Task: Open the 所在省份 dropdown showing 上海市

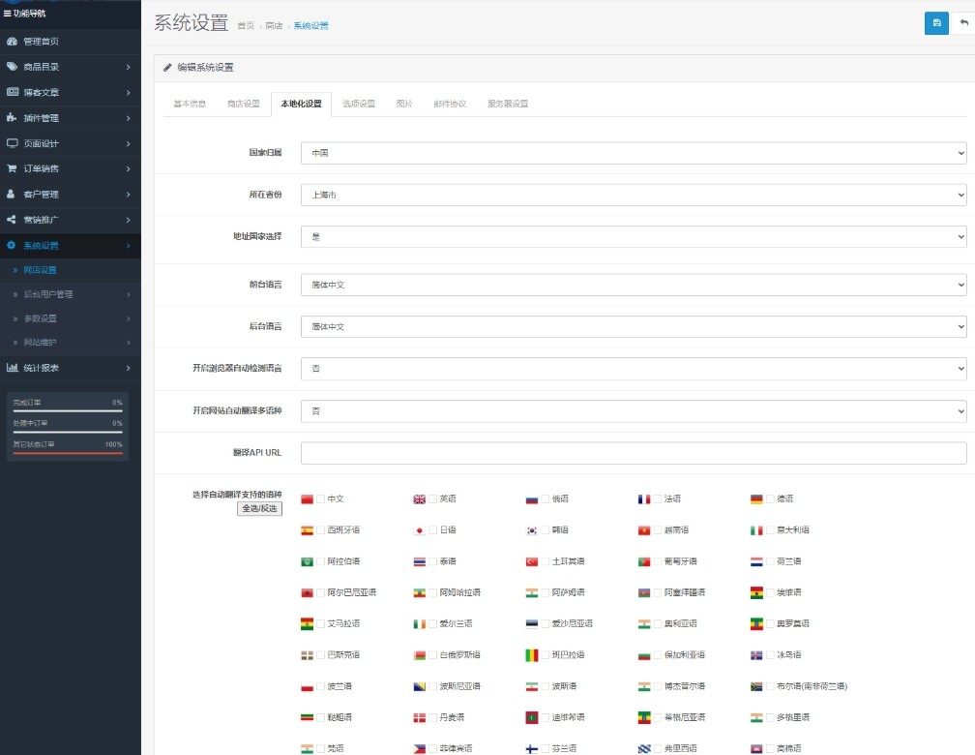Action: click(x=634, y=195)
